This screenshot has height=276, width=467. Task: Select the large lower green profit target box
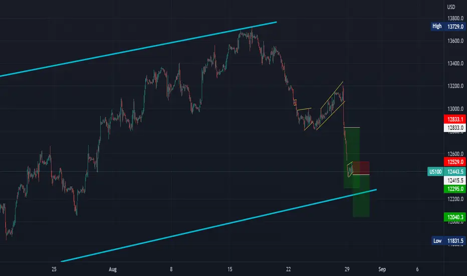(361, 196)
